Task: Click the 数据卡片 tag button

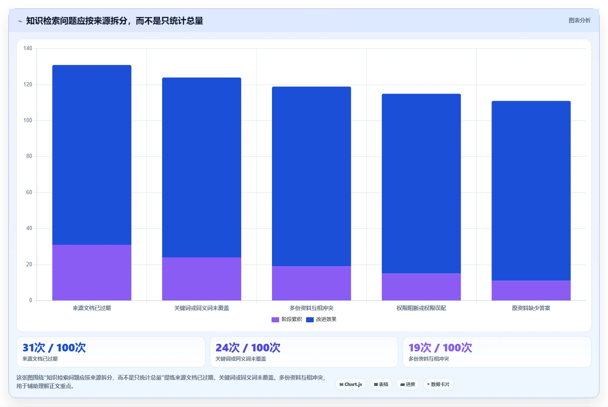Action: click(438, 384)
